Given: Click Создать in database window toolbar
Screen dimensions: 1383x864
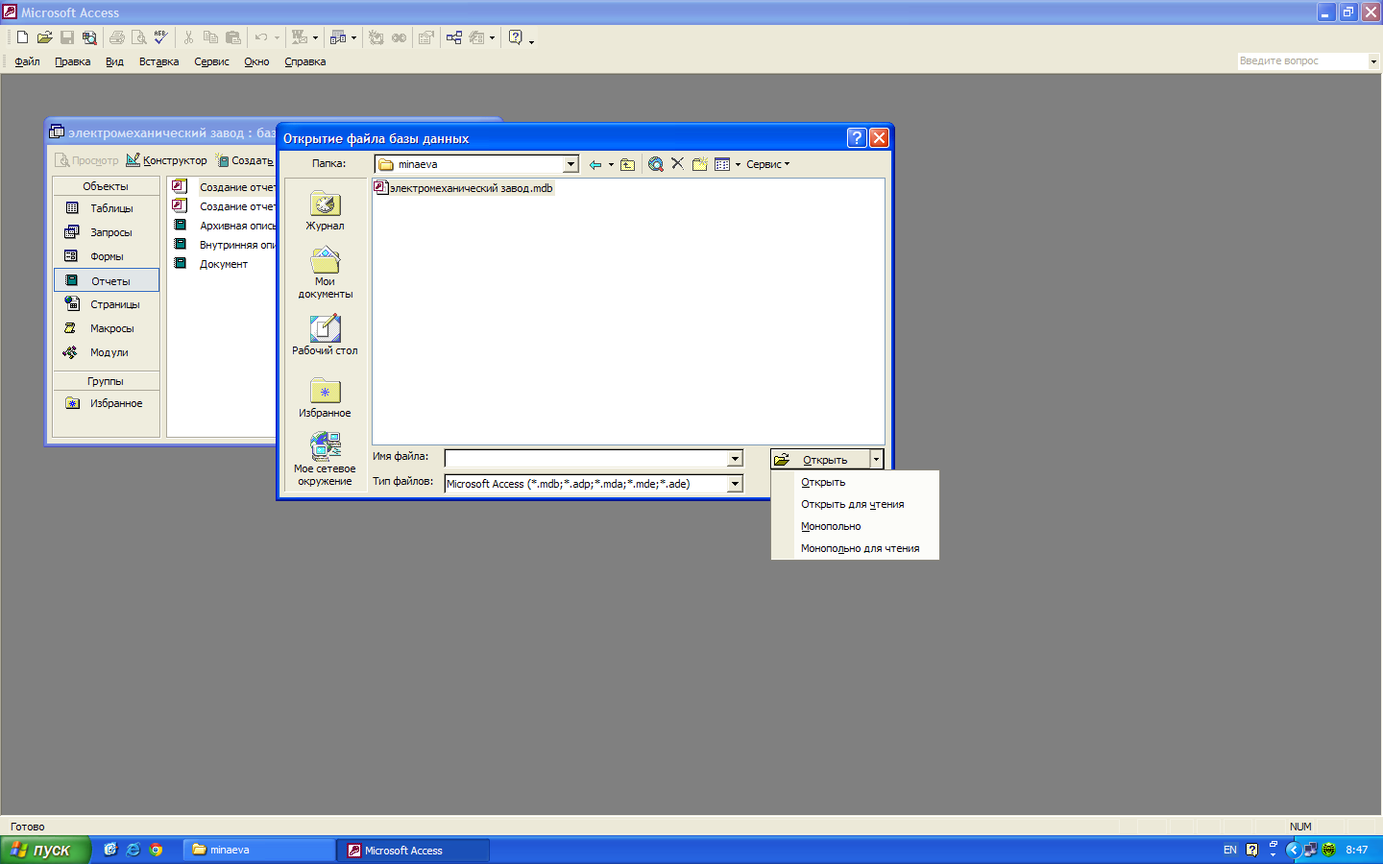Looking at the screenshot, I should pyautogui.click(x=244, y=160).
